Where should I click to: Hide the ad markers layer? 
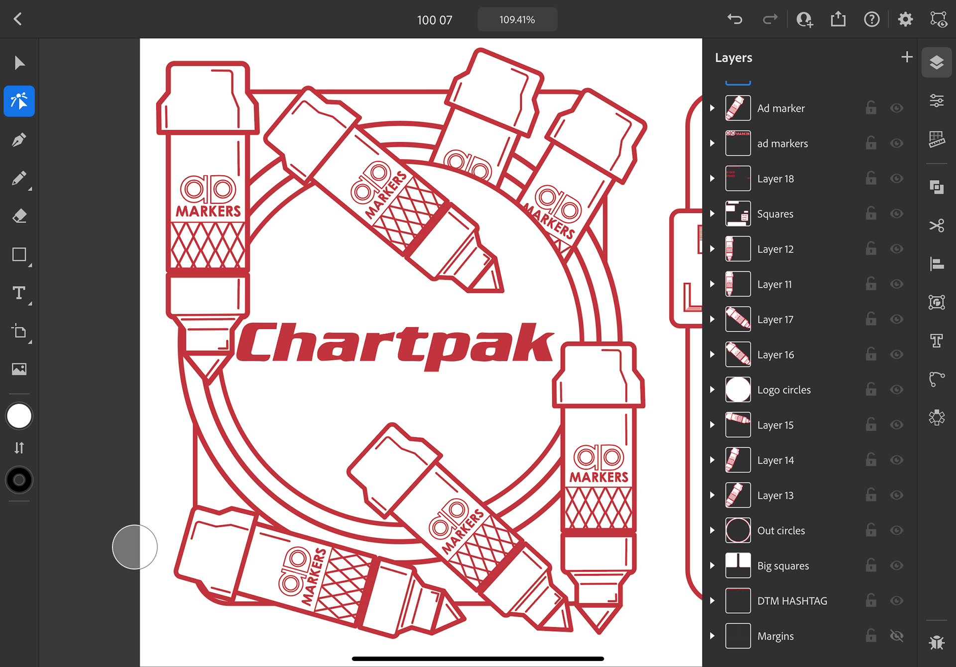pos(897,143)
